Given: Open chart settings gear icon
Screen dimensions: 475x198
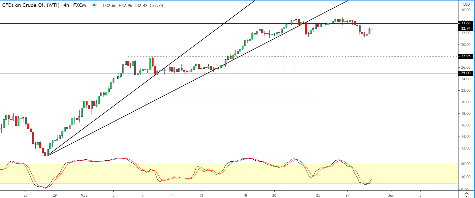Looking at the screenshot, I should tap(467, 195).
